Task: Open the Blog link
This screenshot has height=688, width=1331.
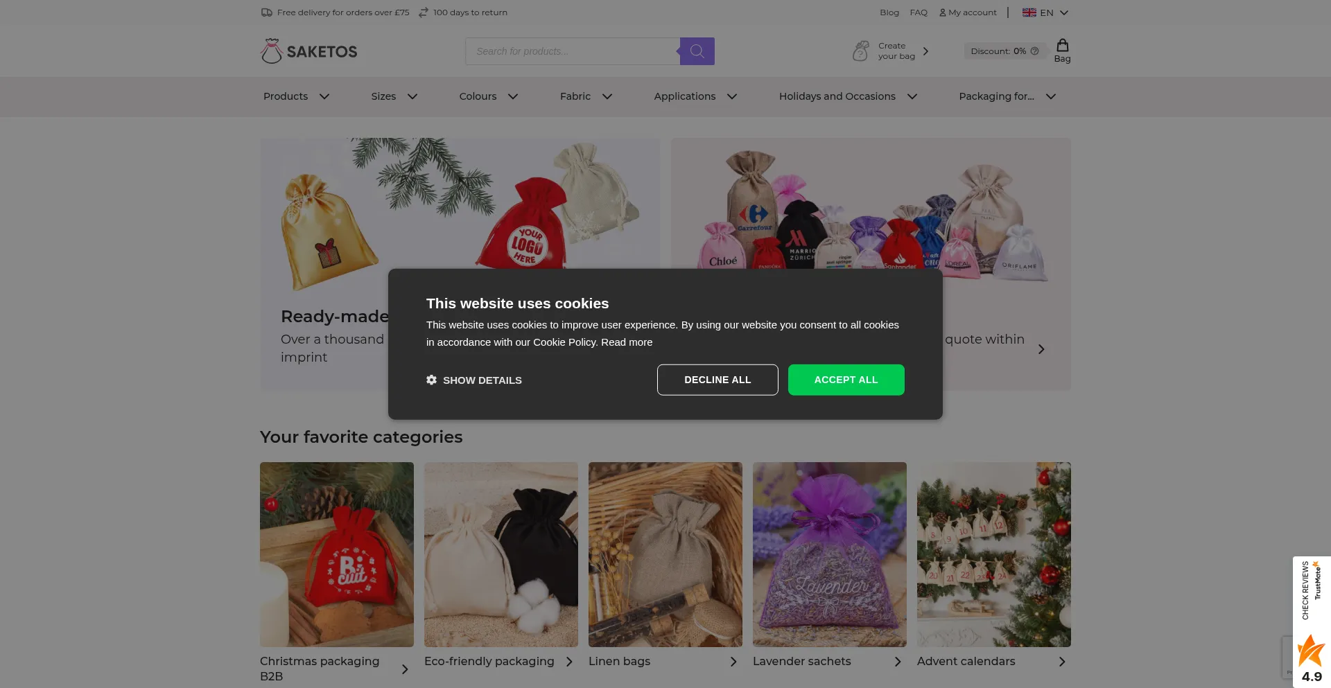Action: click(x=889, y=12)
